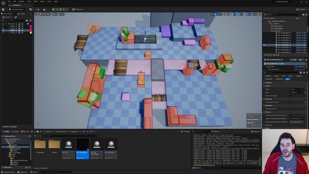Switch to the Levels tab
This screenshot has height=174, width=309.
21,14
